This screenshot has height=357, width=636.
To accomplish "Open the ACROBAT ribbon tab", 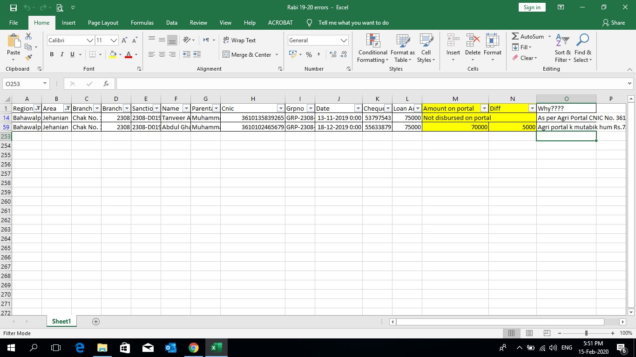I will click(280, 22).
